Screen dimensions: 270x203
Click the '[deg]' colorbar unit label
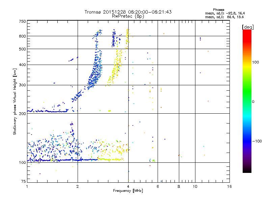pyautogui.click(x=248, y=27)
